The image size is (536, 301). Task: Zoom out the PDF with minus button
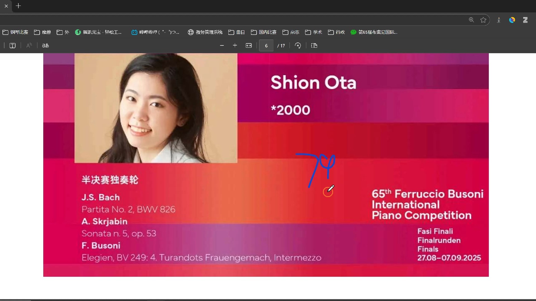click(222, 45)
